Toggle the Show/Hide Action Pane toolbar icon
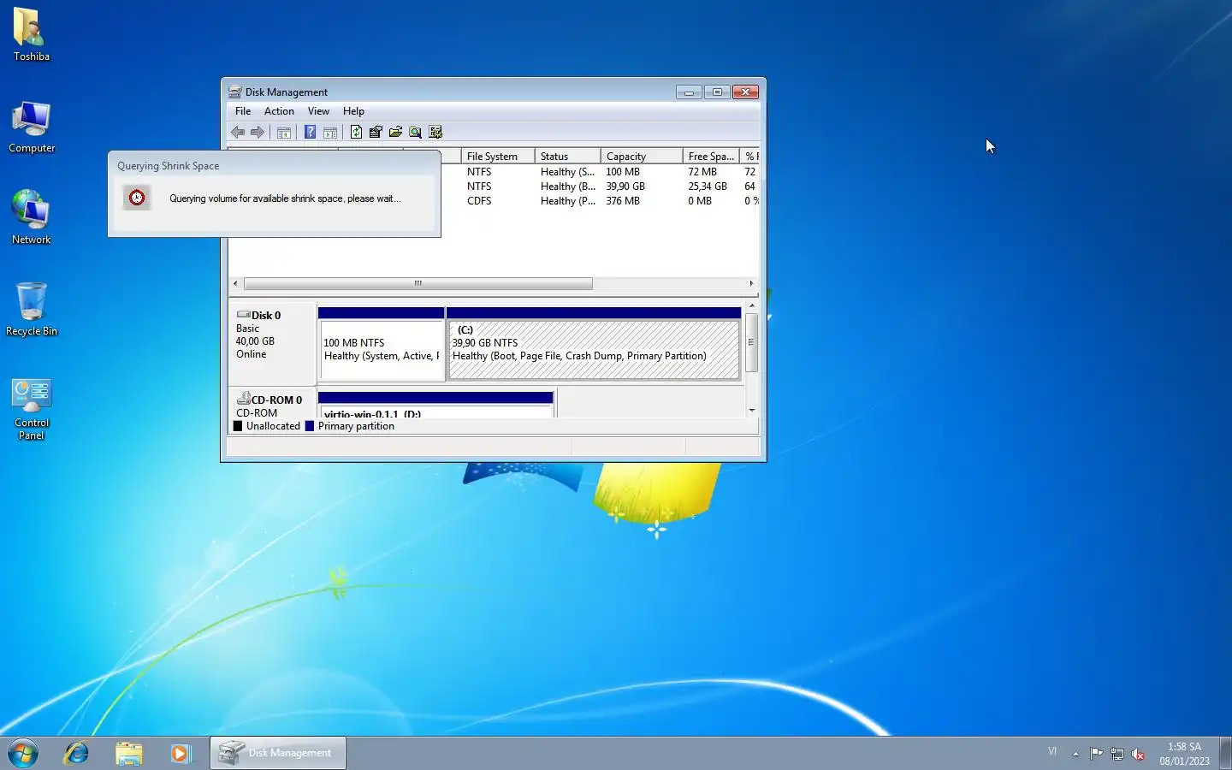 [330, 132]
